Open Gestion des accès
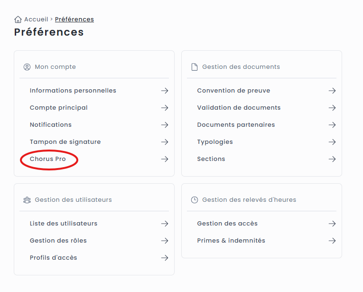 (227, 224)
